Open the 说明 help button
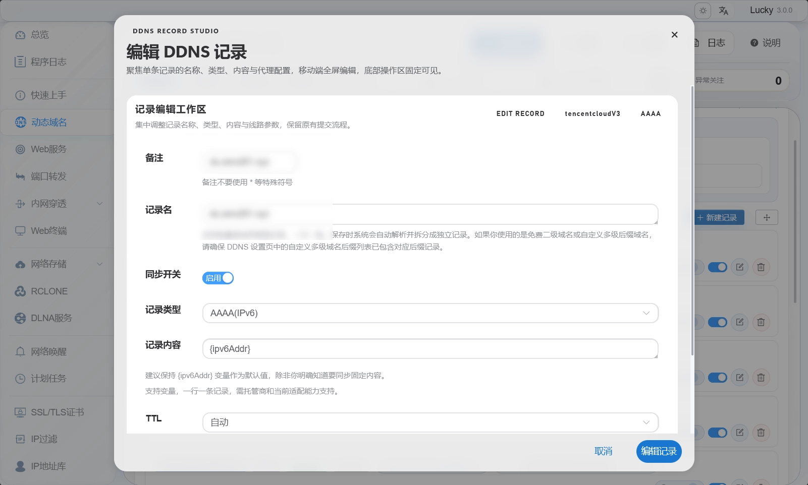 click(x=766, y=43)
